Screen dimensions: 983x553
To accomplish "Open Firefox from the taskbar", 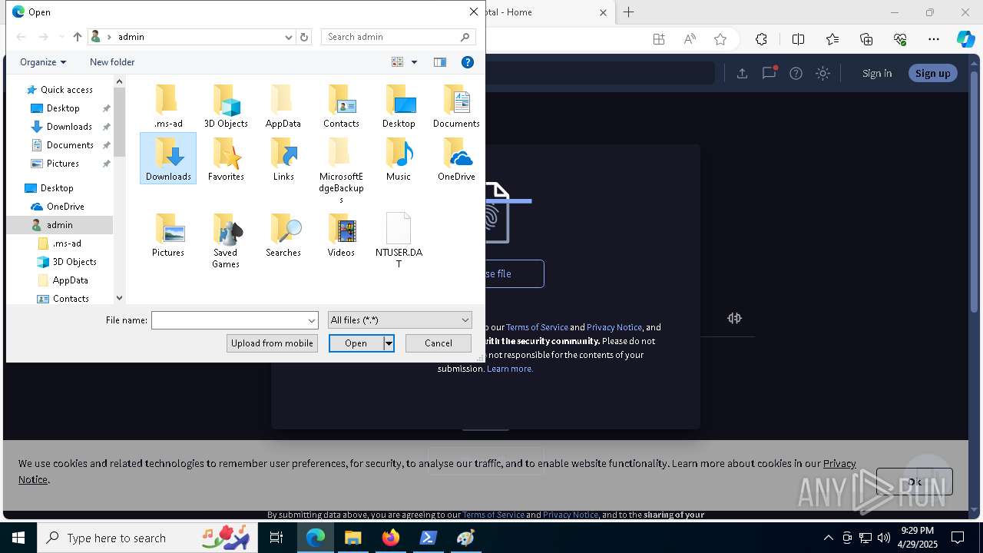I will tap(391, 538).
